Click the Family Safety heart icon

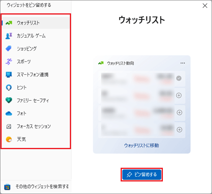click(x=9, y=100)
